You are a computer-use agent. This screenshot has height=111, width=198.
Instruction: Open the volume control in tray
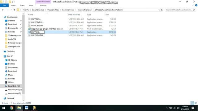tap(178, 108)
